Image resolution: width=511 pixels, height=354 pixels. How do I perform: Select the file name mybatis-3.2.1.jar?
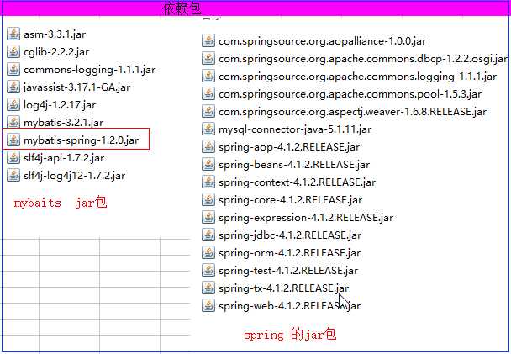[64, 123]
